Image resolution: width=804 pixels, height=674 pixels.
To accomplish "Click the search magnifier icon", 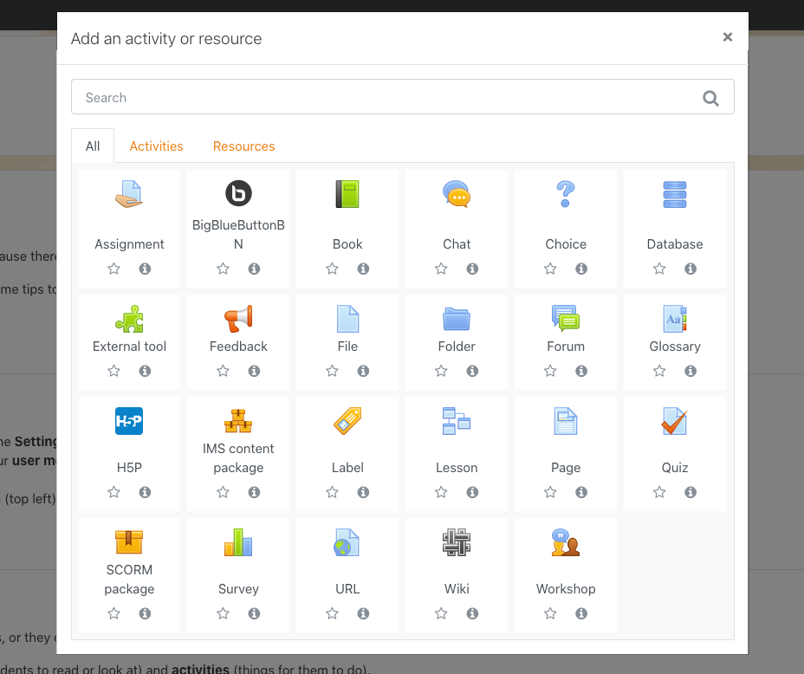I will pos(710,97).
